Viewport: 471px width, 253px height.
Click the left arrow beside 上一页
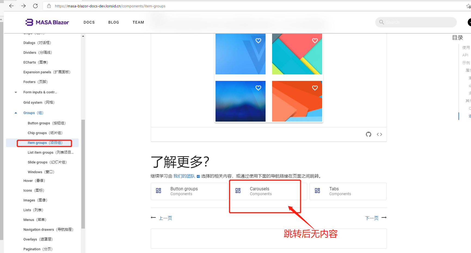[153, 218]
